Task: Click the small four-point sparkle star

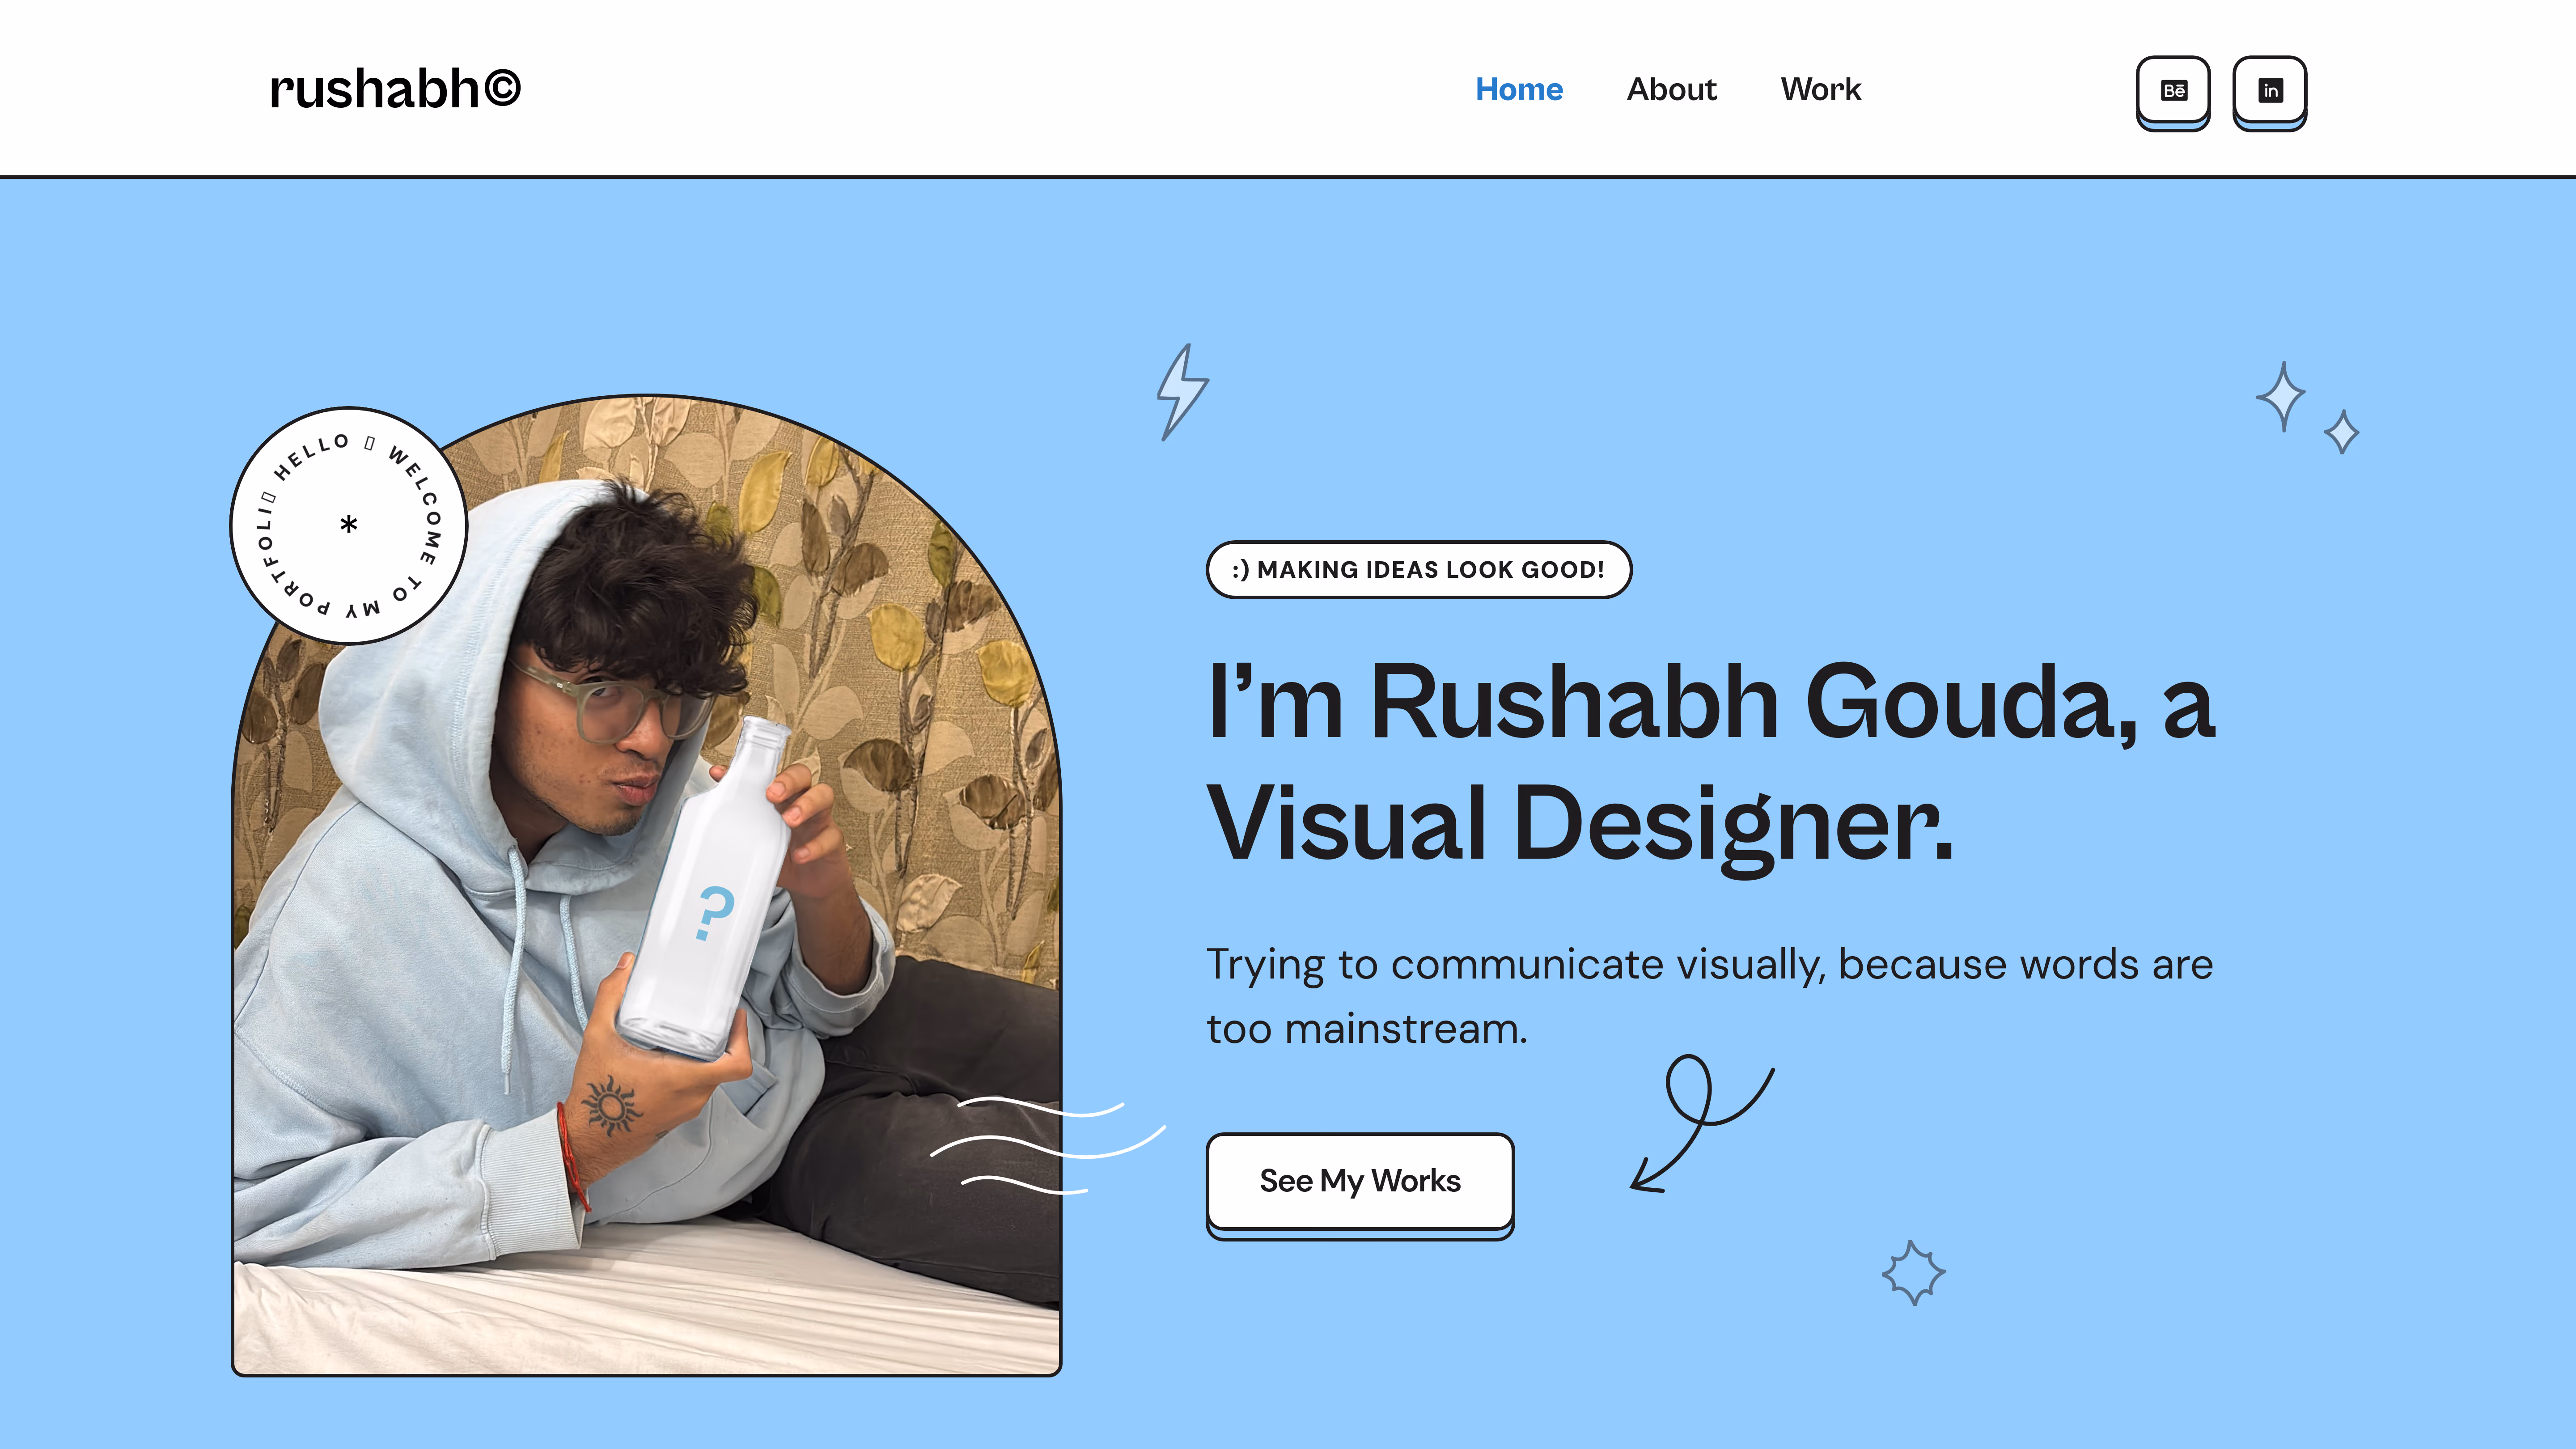Action: point(2342,432)
